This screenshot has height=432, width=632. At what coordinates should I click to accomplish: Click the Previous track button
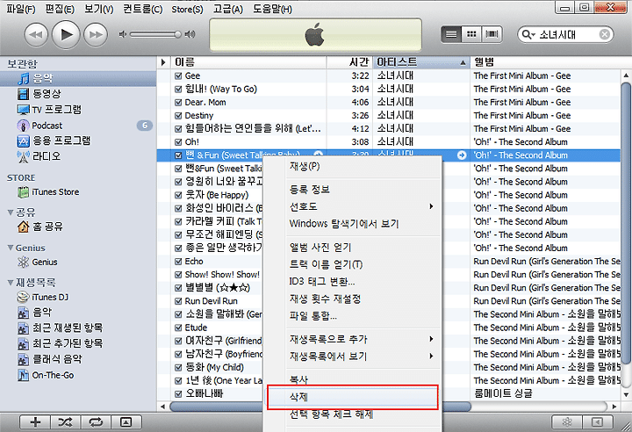(36, 35)
